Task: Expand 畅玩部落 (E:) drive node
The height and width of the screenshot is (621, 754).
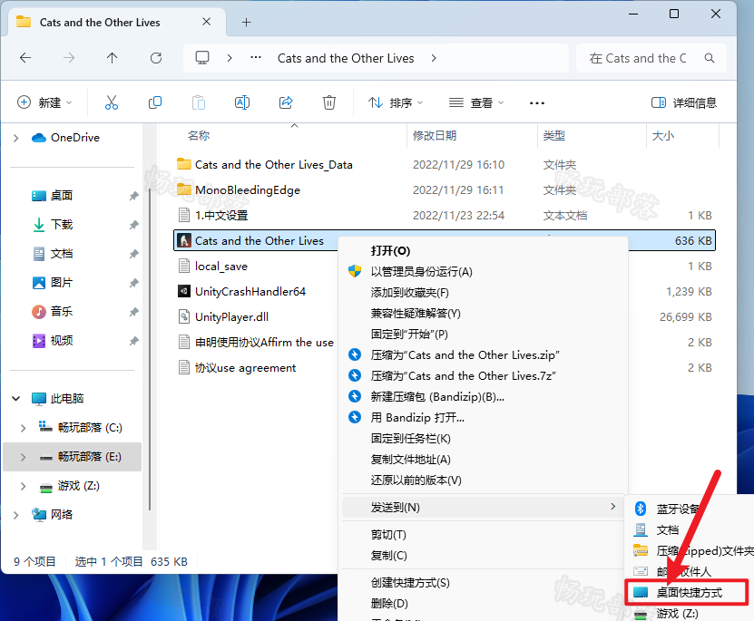Action: point(23,457)
